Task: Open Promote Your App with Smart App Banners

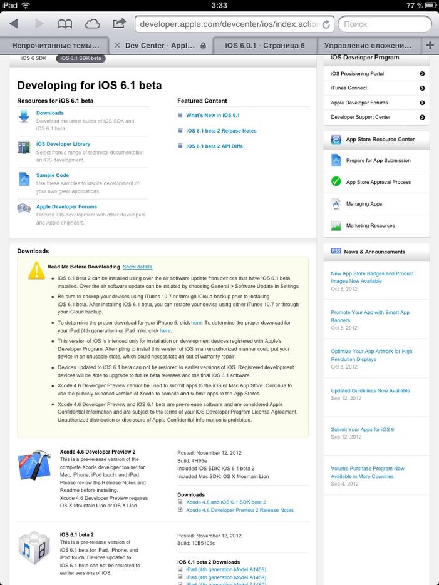Action: [370, 317]
